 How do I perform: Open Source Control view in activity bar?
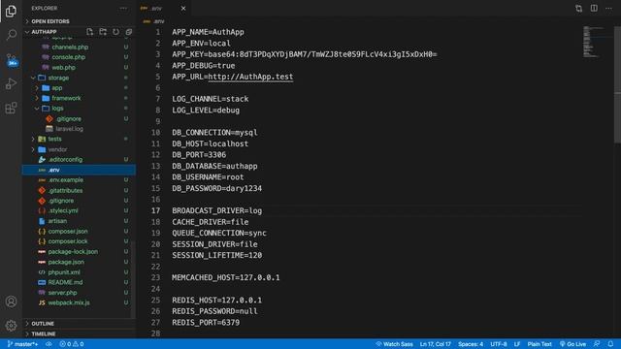click(x=12, y=60)
